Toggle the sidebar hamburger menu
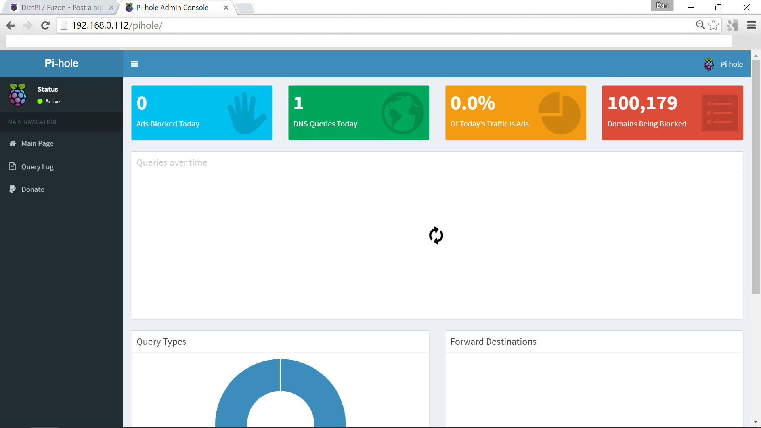This screenshot has width=761, height=428. coord(134,64)
